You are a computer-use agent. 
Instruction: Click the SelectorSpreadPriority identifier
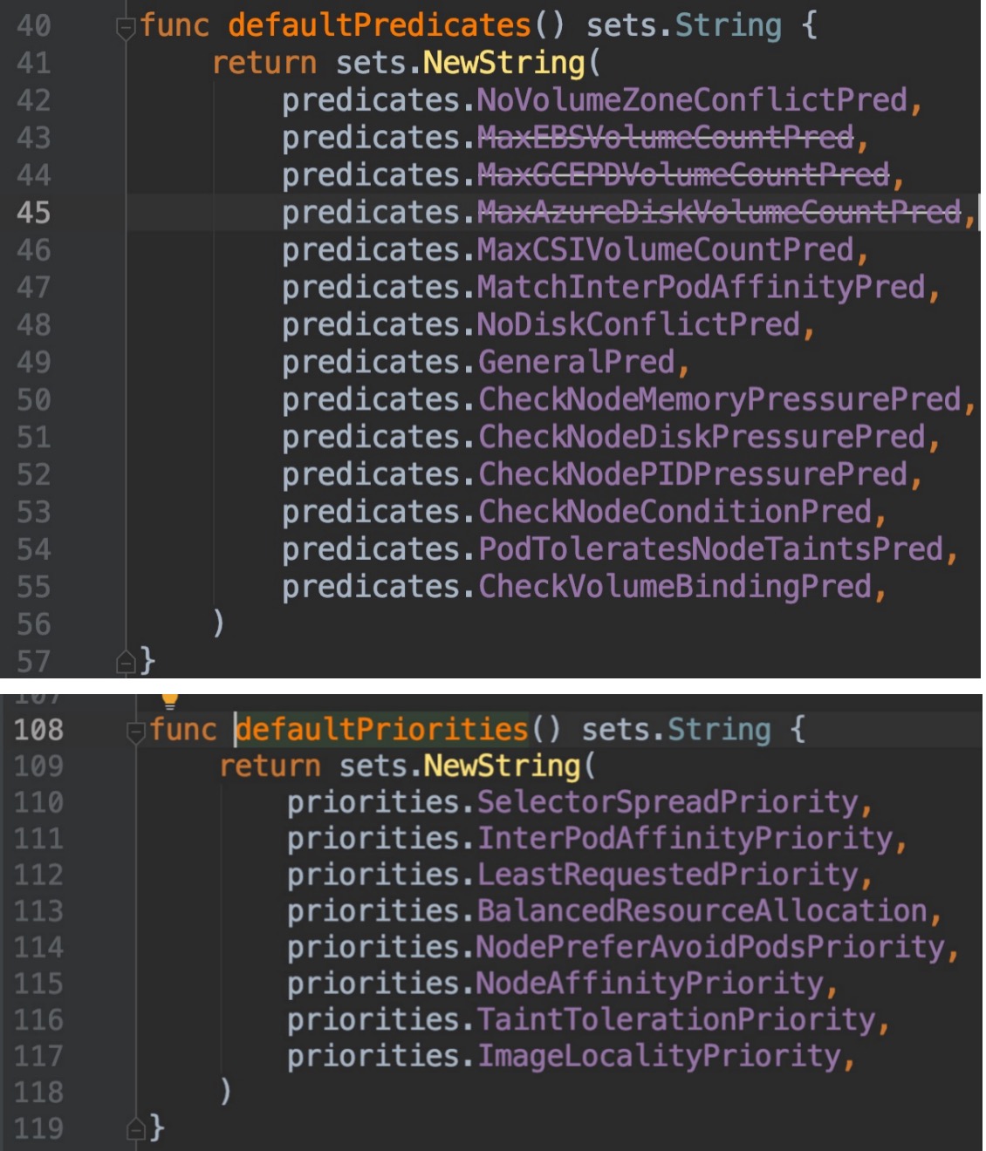click(x=668, y=802)
